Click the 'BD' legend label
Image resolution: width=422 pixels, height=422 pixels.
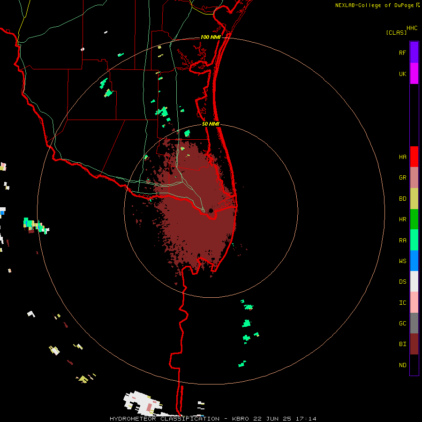click(403, 199)
